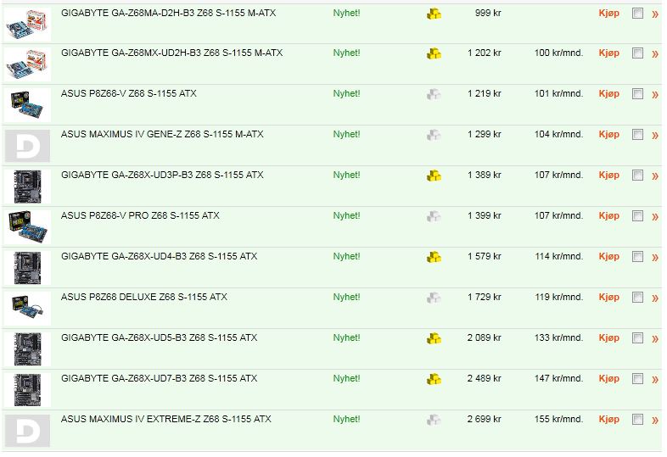Click stock status icon for GIGABYTE GA-Z68MA-D2H-B3
The height and width of the screenshot is (457, 667).
[434, 14]
